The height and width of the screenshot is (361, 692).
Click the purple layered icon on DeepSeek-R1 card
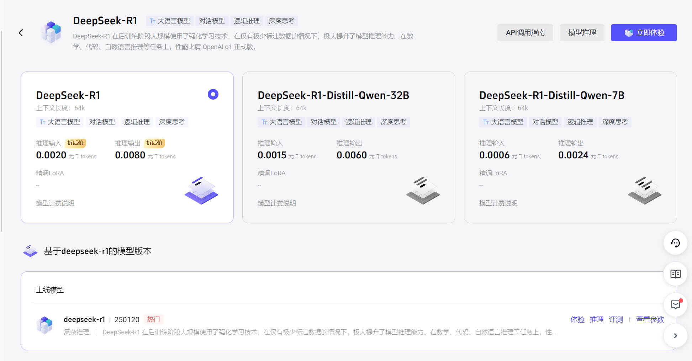pos(201,191)
